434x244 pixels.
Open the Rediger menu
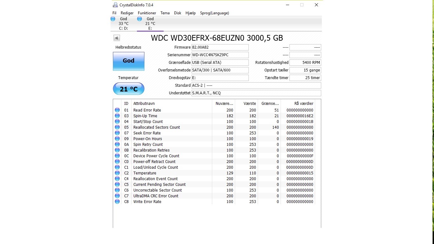pos(127,13)
